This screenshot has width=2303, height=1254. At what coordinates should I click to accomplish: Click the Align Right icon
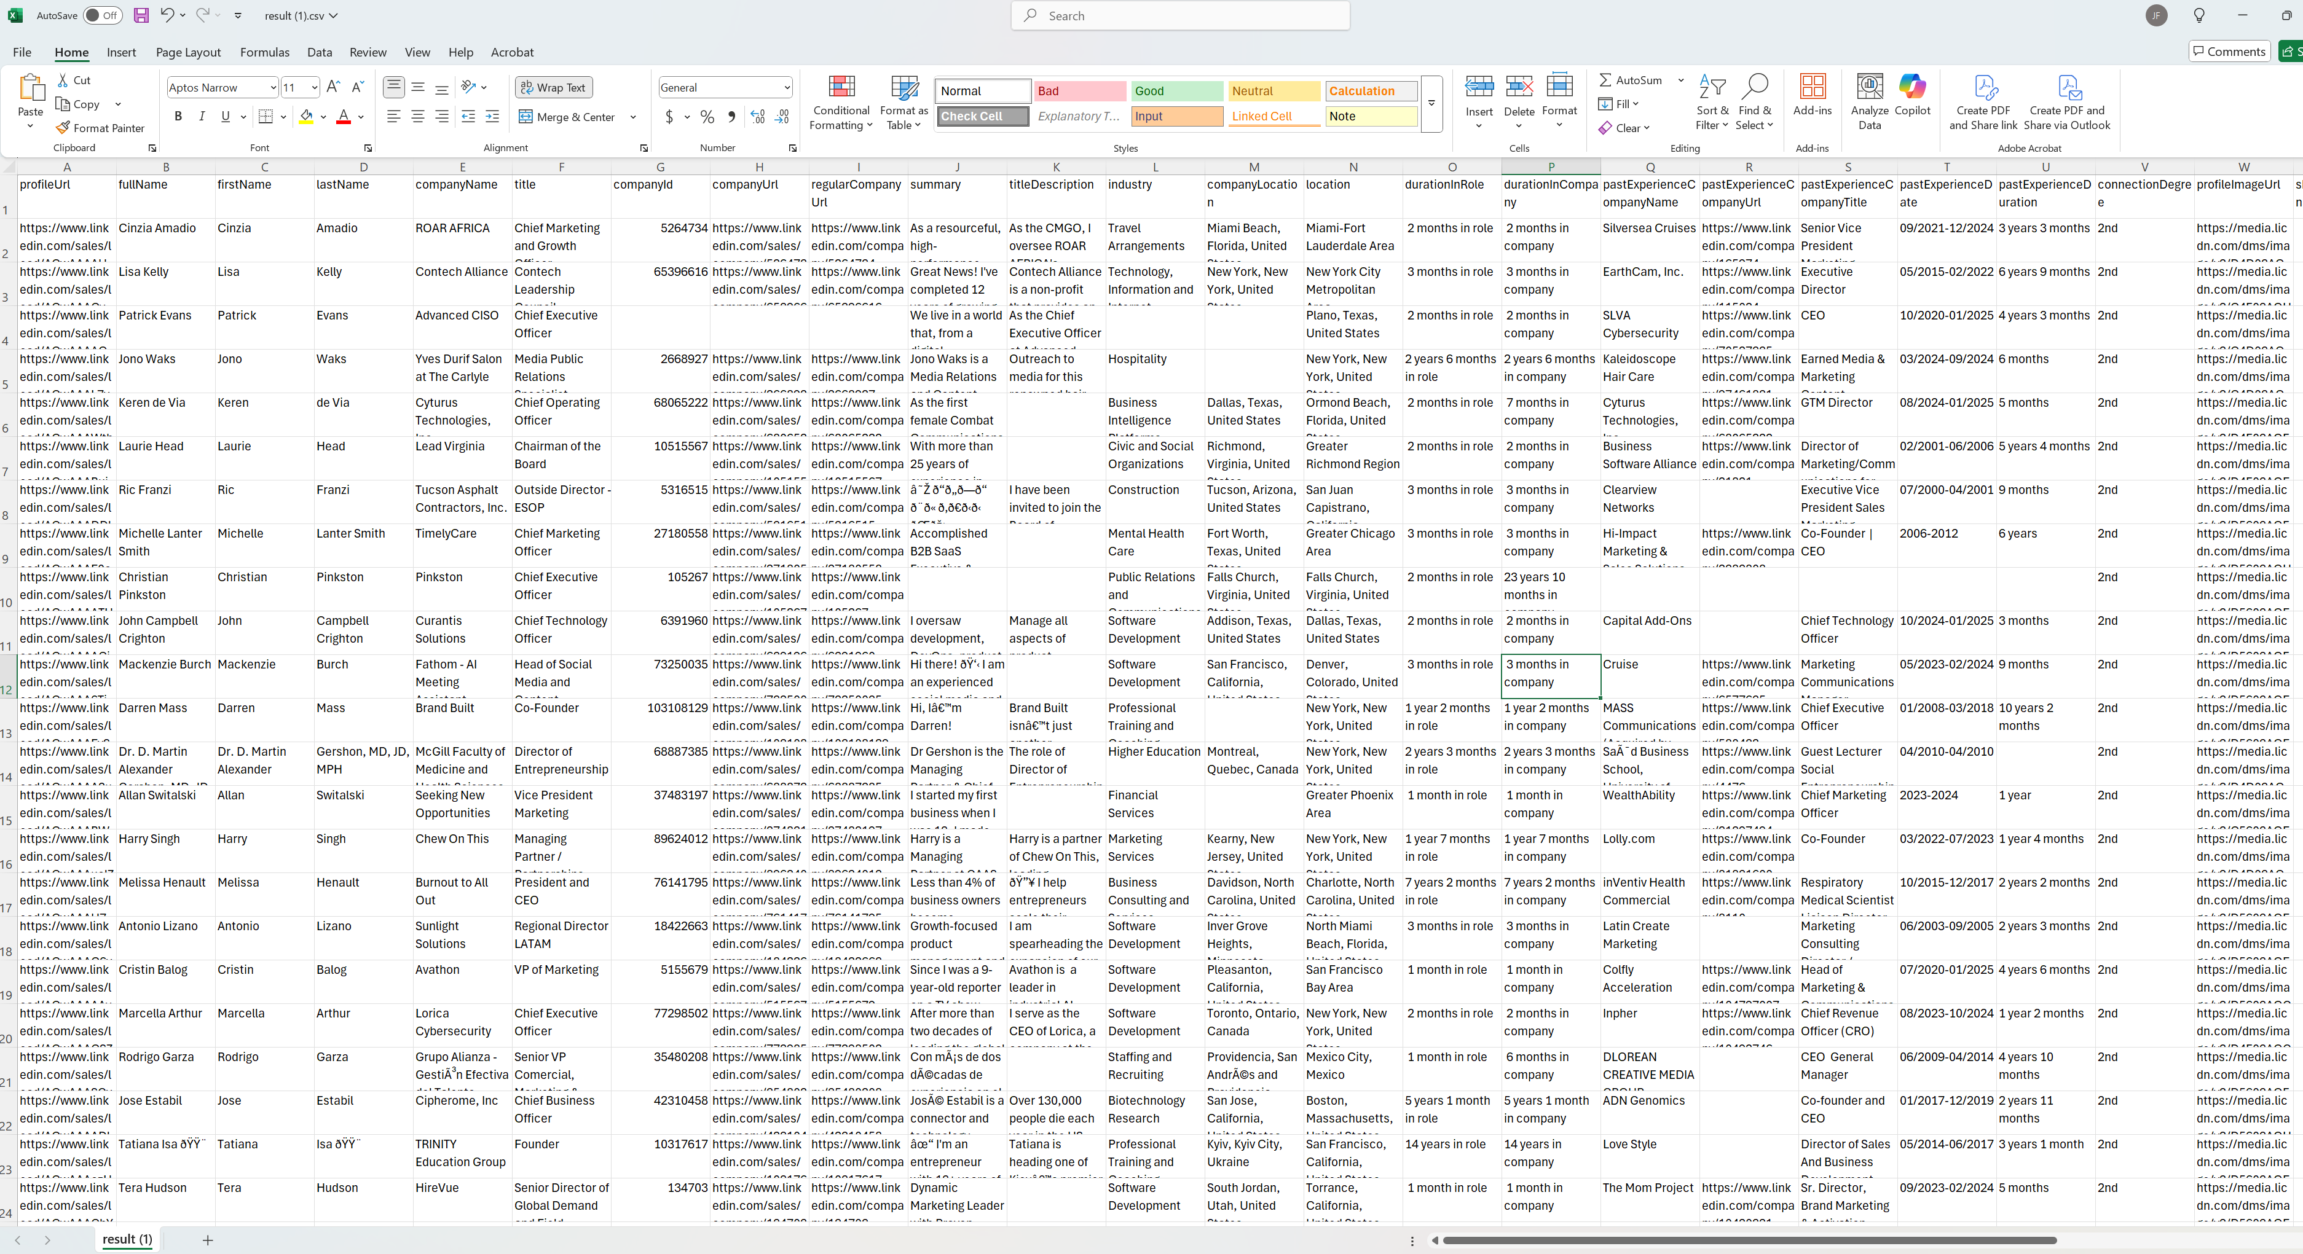442,116
